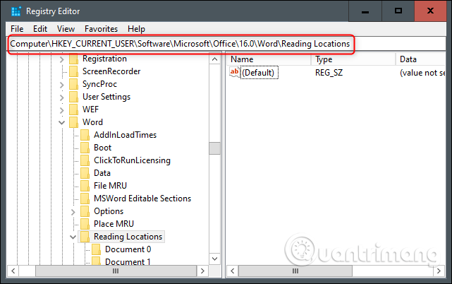Click values pane scroll right arrow

click(439, 271)
